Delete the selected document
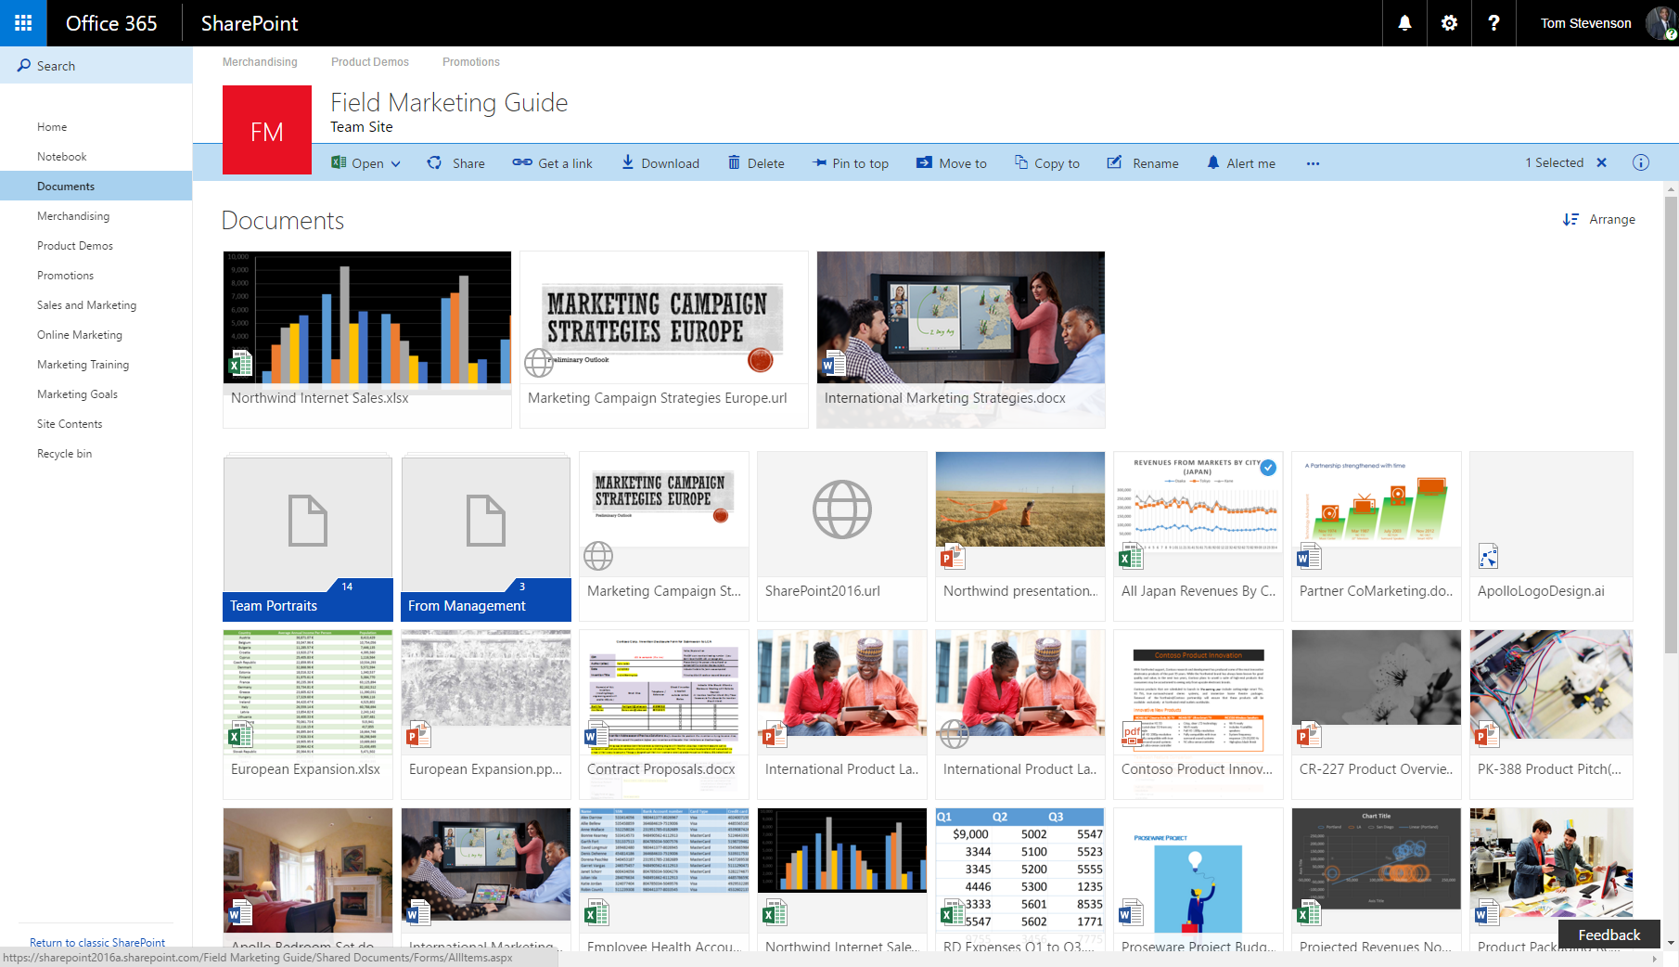Image resolution: width=1679 pixels, height=967 pixels. 756,162
